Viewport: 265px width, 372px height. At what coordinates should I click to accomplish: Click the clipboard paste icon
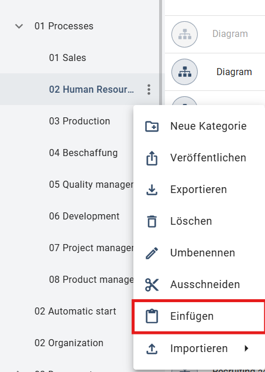[152, 316]
